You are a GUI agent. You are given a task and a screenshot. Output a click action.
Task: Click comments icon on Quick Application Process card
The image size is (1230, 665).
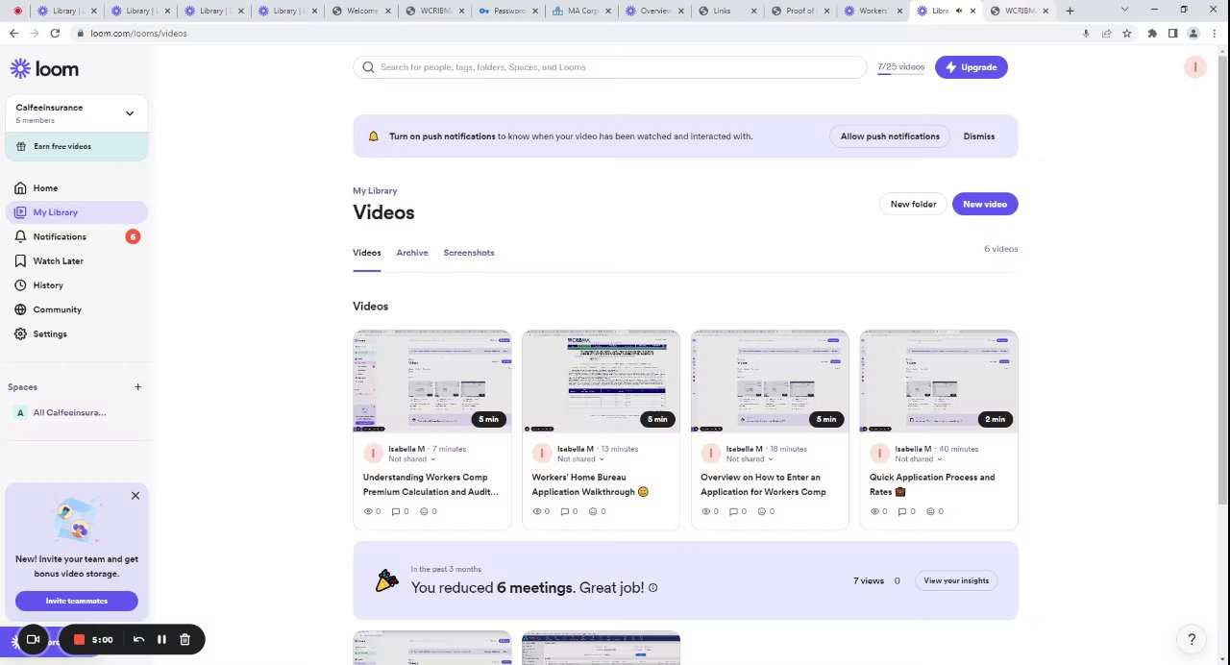(902, 511)
